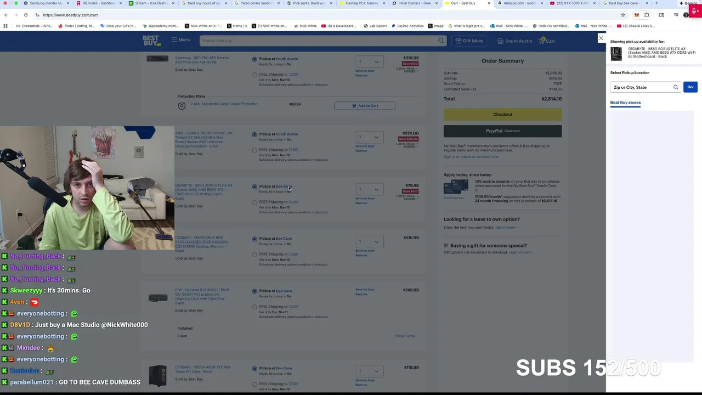
Task: Open a new browser tab
Action: click(x=656, y=3)
